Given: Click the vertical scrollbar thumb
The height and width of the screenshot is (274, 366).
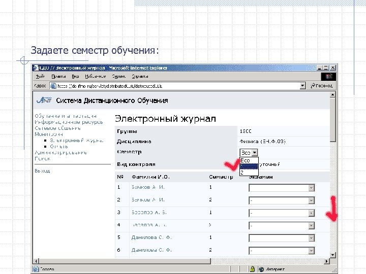Looking at the screenshot, I should (x=333, y=119).
